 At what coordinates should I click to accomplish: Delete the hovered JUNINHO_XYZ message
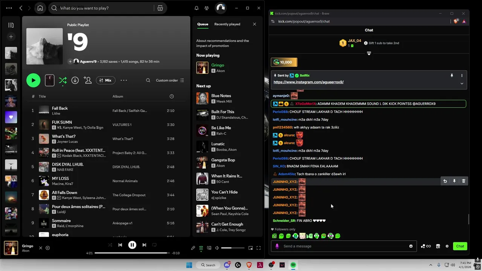click(x=464, y=181)
